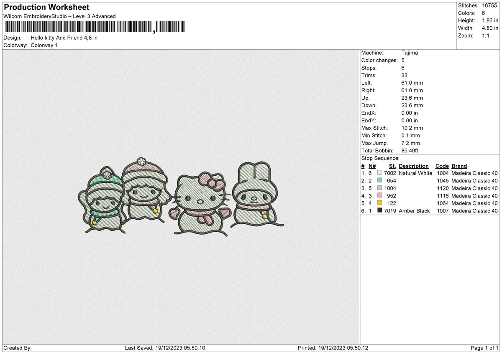This screenshot has height=354, width=502.
Task: Click the Trims value 33
Action: tap(404, 76)
